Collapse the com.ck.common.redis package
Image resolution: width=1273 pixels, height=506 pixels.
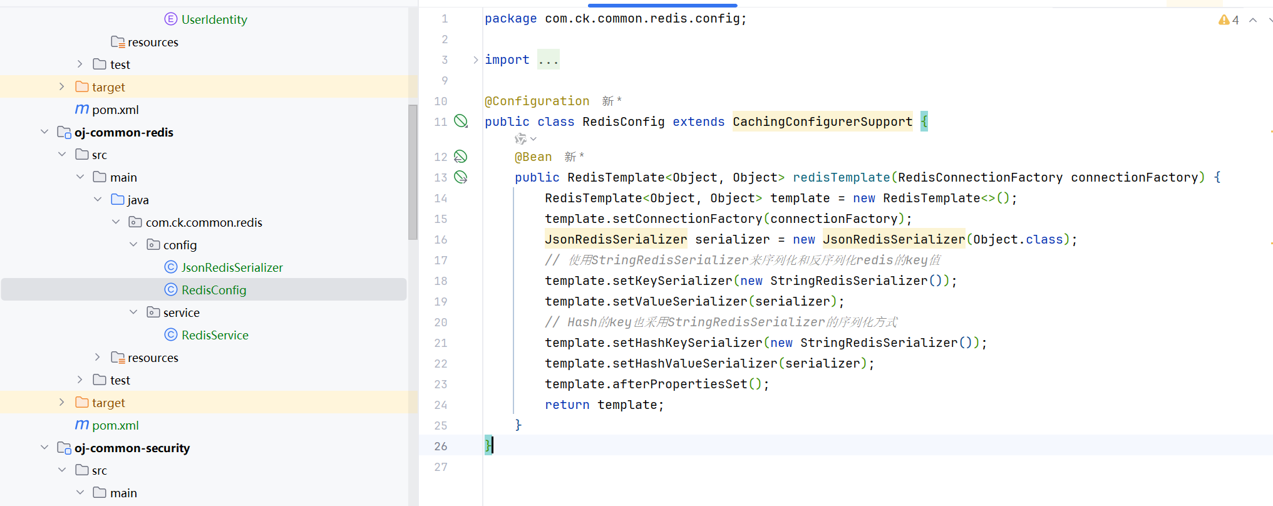pos(115,222)
